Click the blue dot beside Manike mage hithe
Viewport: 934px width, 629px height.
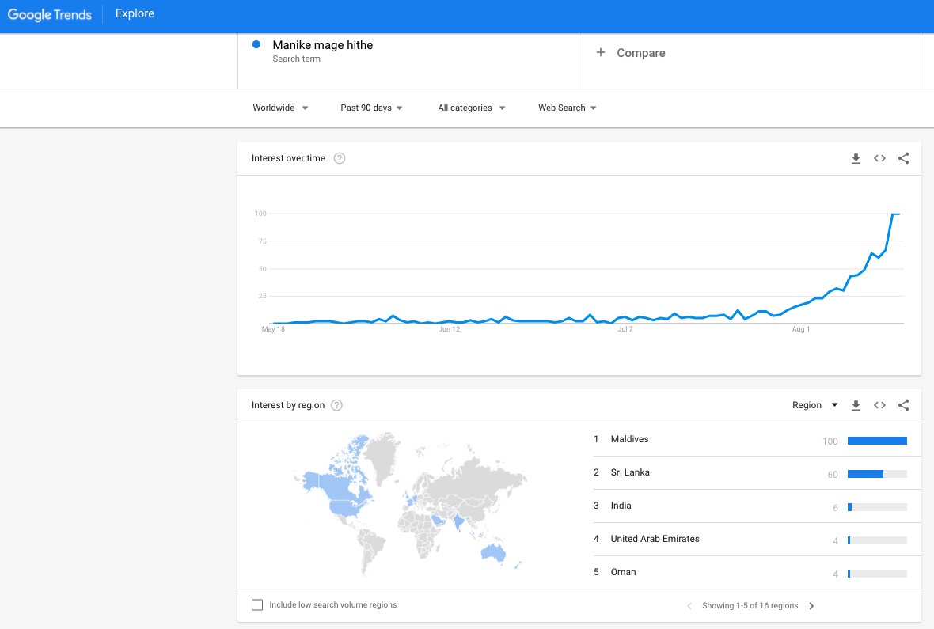(x=256, y=44)
